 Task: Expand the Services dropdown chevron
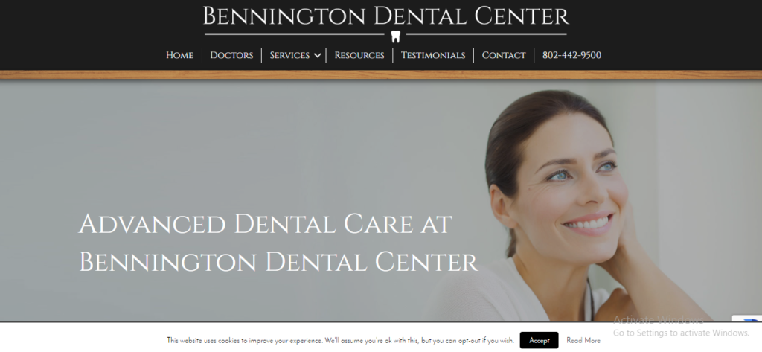point(317,55)
